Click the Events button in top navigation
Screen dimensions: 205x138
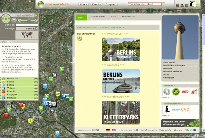point(96,4)
